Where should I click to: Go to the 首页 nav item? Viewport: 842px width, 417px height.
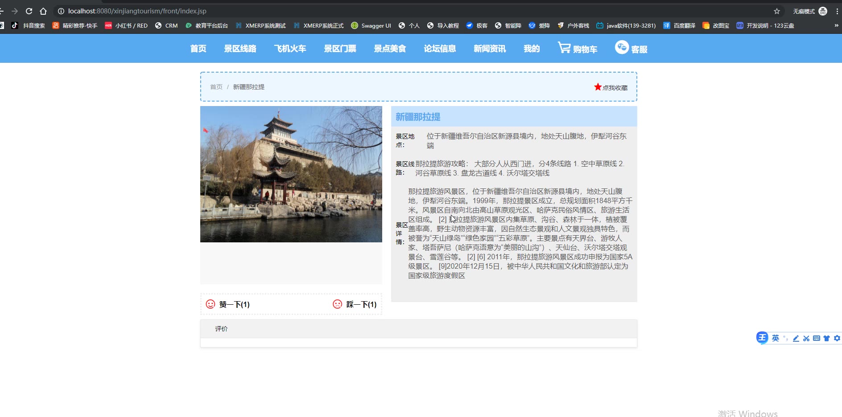[198, 49]
